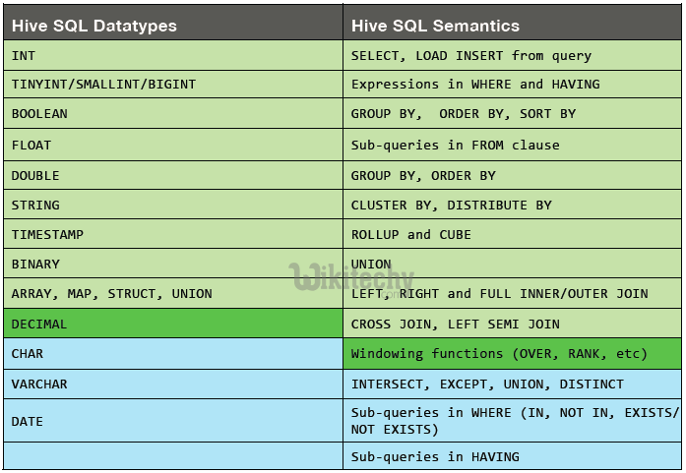The height and width of the screenshot is (473, 686).
Task: Click the ARRAY, MAP, STRUCT, UNION cell
Action: (172, 293)
